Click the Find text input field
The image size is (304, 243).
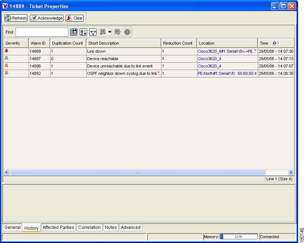[42, 32]
